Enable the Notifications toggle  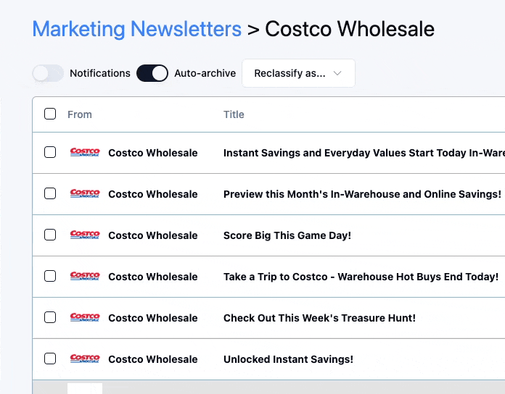48,73
